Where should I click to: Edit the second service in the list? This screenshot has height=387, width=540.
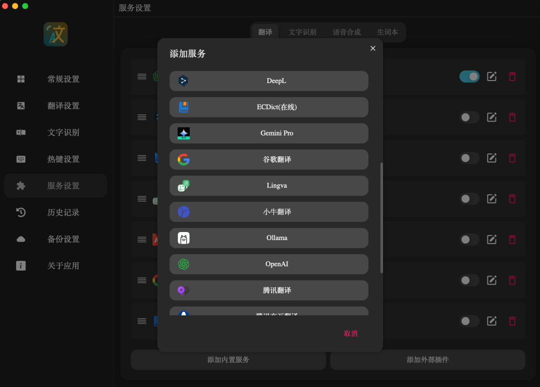[491, 117]
